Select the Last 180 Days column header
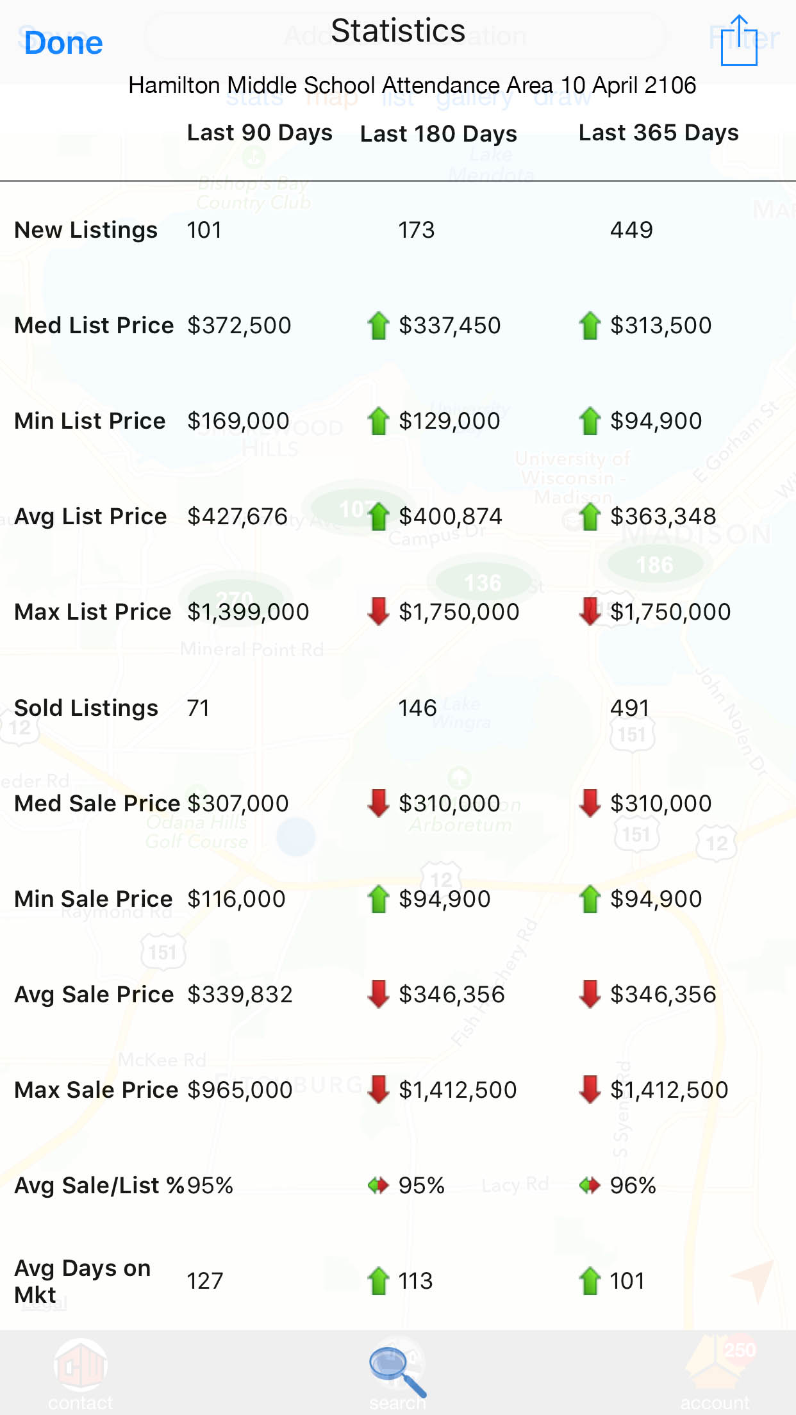796x1415 pixels. 438,134
